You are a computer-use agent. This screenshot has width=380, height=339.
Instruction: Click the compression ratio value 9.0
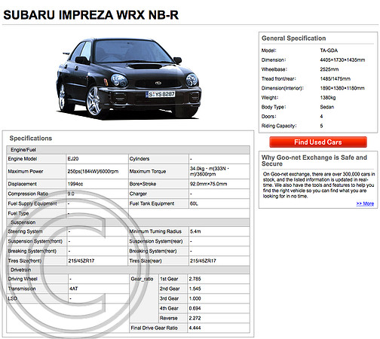point(71,194)
